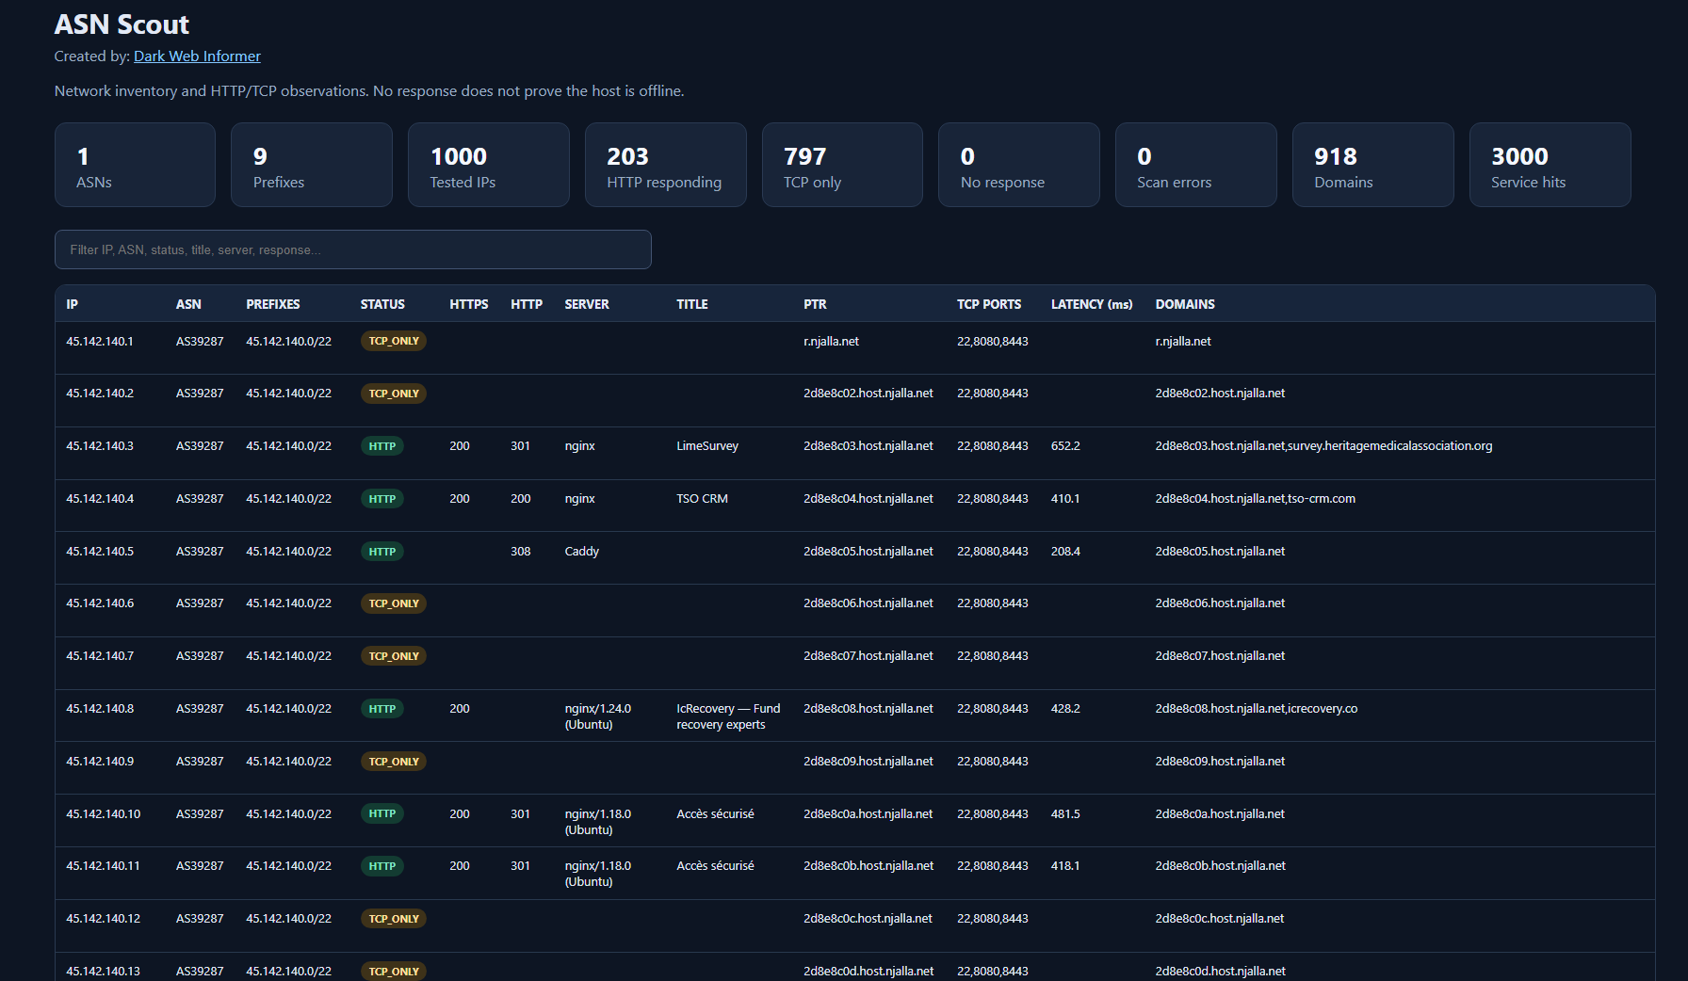The height and width of the screenshot is (981, 1688).
Task: Click the ASN Scout page title
Action: point(122,24)
